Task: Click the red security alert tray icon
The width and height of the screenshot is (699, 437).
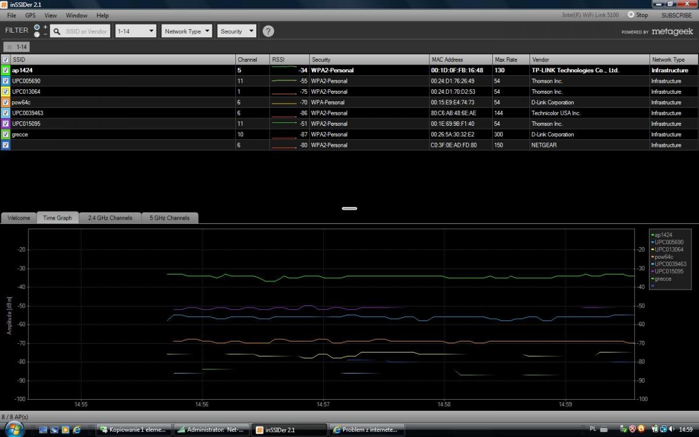Action: 633,429
